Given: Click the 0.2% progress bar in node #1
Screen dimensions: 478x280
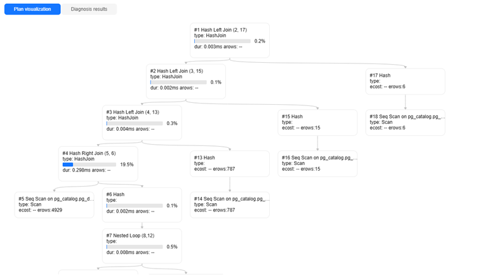Looking at the screenshot, I should [222, 41].
